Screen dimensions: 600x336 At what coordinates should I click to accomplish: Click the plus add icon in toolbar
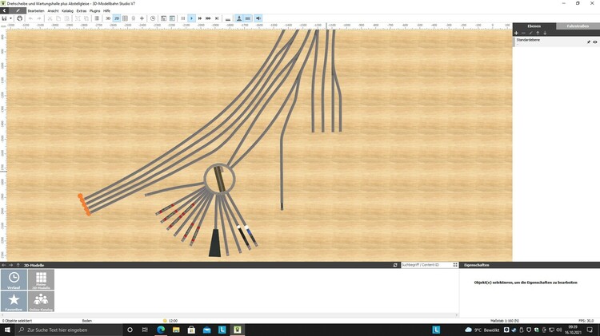click(142, 18)
